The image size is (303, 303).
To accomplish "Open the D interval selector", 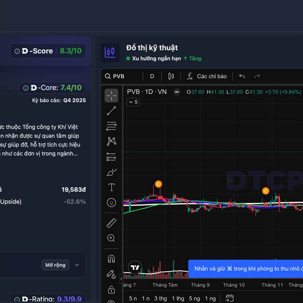I will click(152, 76).
